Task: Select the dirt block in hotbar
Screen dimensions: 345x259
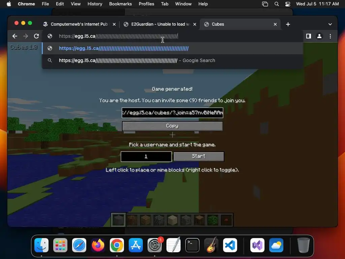Action: (132, 220)
